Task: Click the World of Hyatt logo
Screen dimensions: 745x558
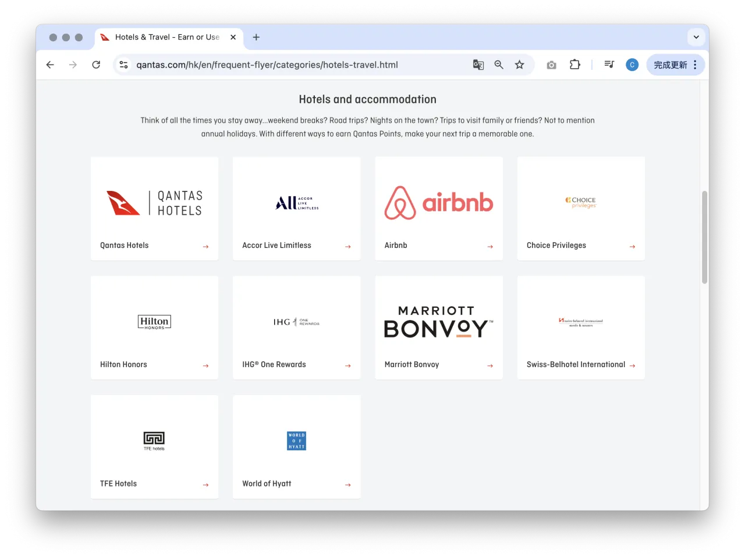Action: (297, 440)
